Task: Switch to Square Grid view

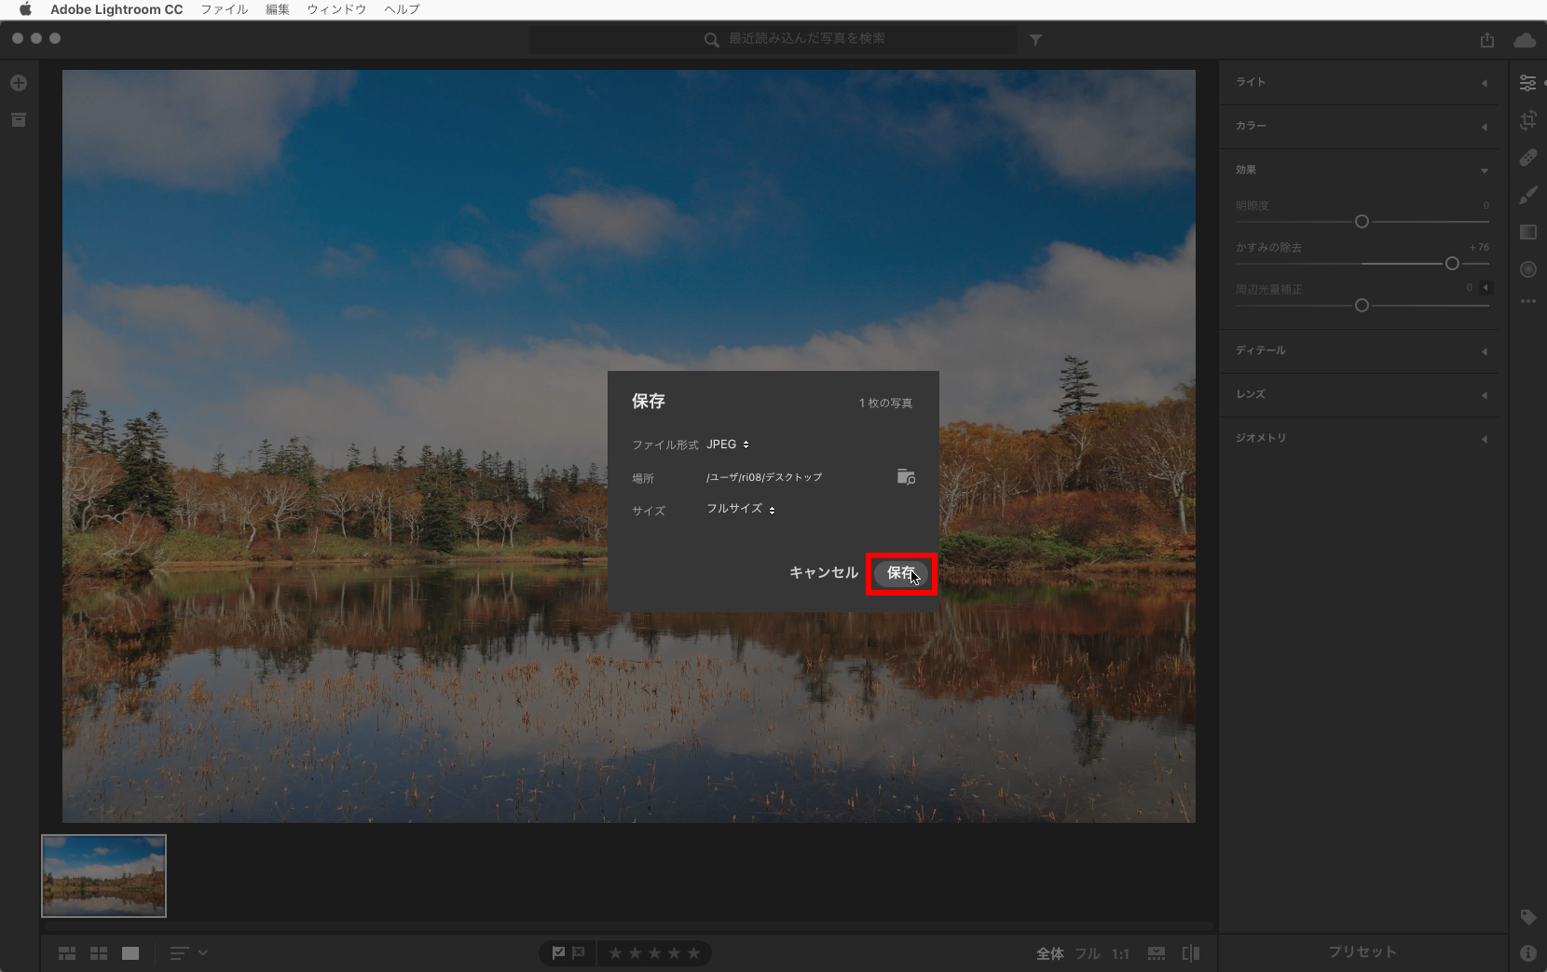Action: tap(99, 953)
